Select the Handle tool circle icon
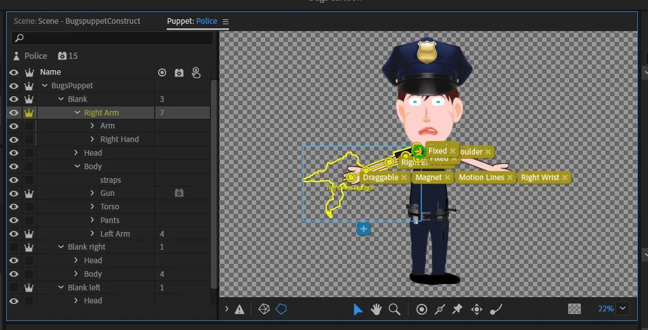The image size is (648, 330). point(422,310)
